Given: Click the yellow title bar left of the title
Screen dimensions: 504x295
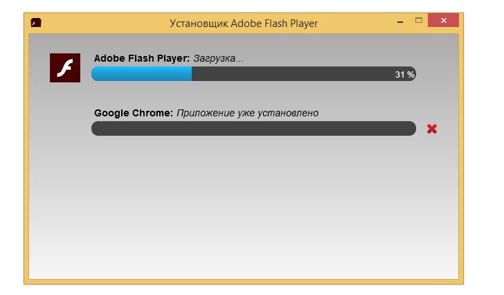Looking at the screenshot, I should [x=103, y=23].
